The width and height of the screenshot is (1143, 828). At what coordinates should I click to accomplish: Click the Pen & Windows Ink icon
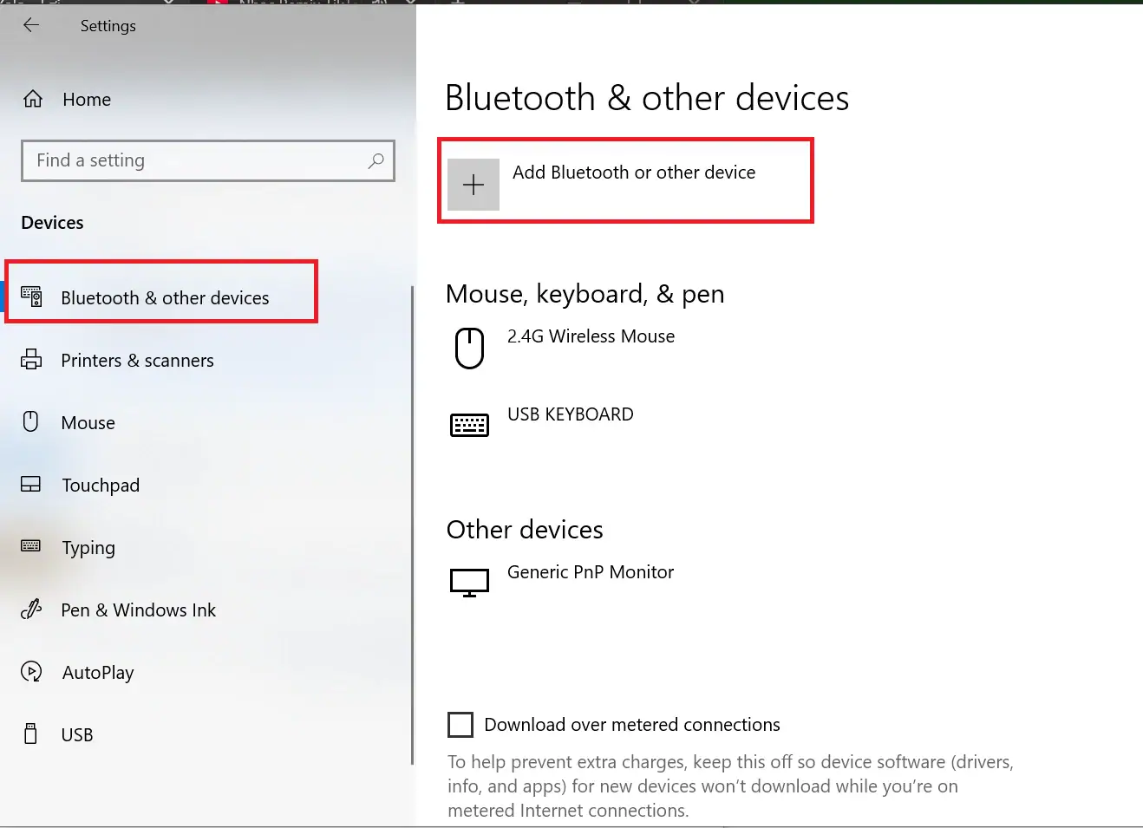click(x=31, y=610)
